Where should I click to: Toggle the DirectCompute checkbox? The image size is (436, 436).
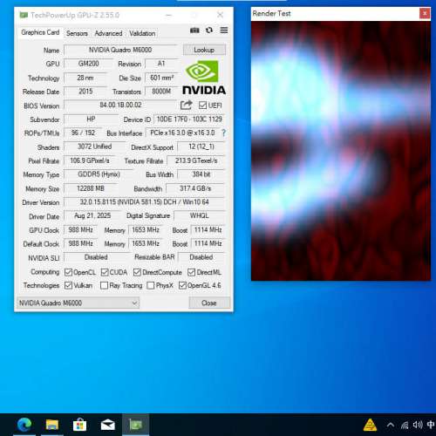click(x=137, y=272)
